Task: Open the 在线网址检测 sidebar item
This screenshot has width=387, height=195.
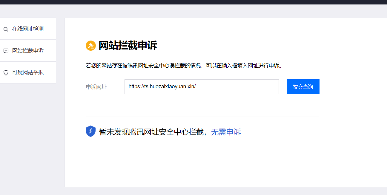Action: click(x=28, y=29)
